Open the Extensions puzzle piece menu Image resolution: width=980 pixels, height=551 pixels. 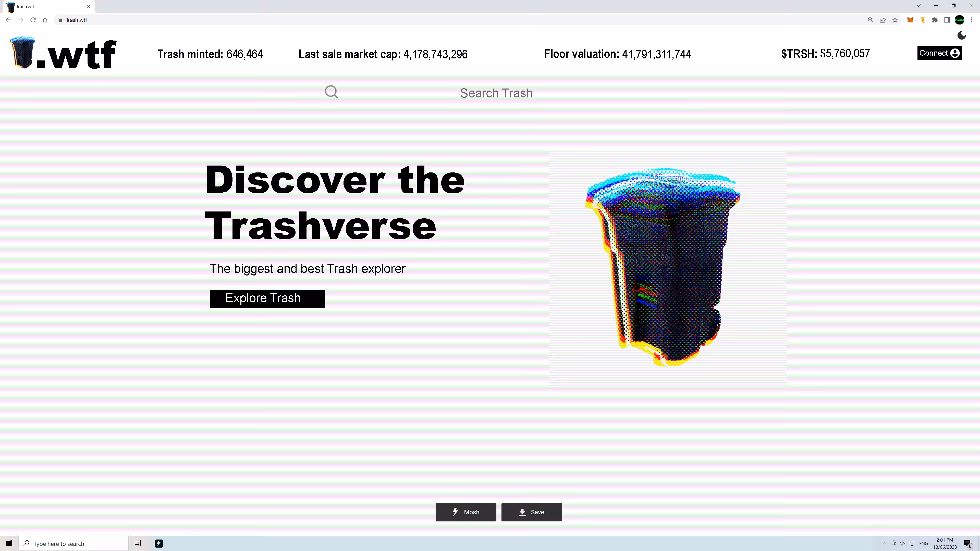tap(935, 20)
